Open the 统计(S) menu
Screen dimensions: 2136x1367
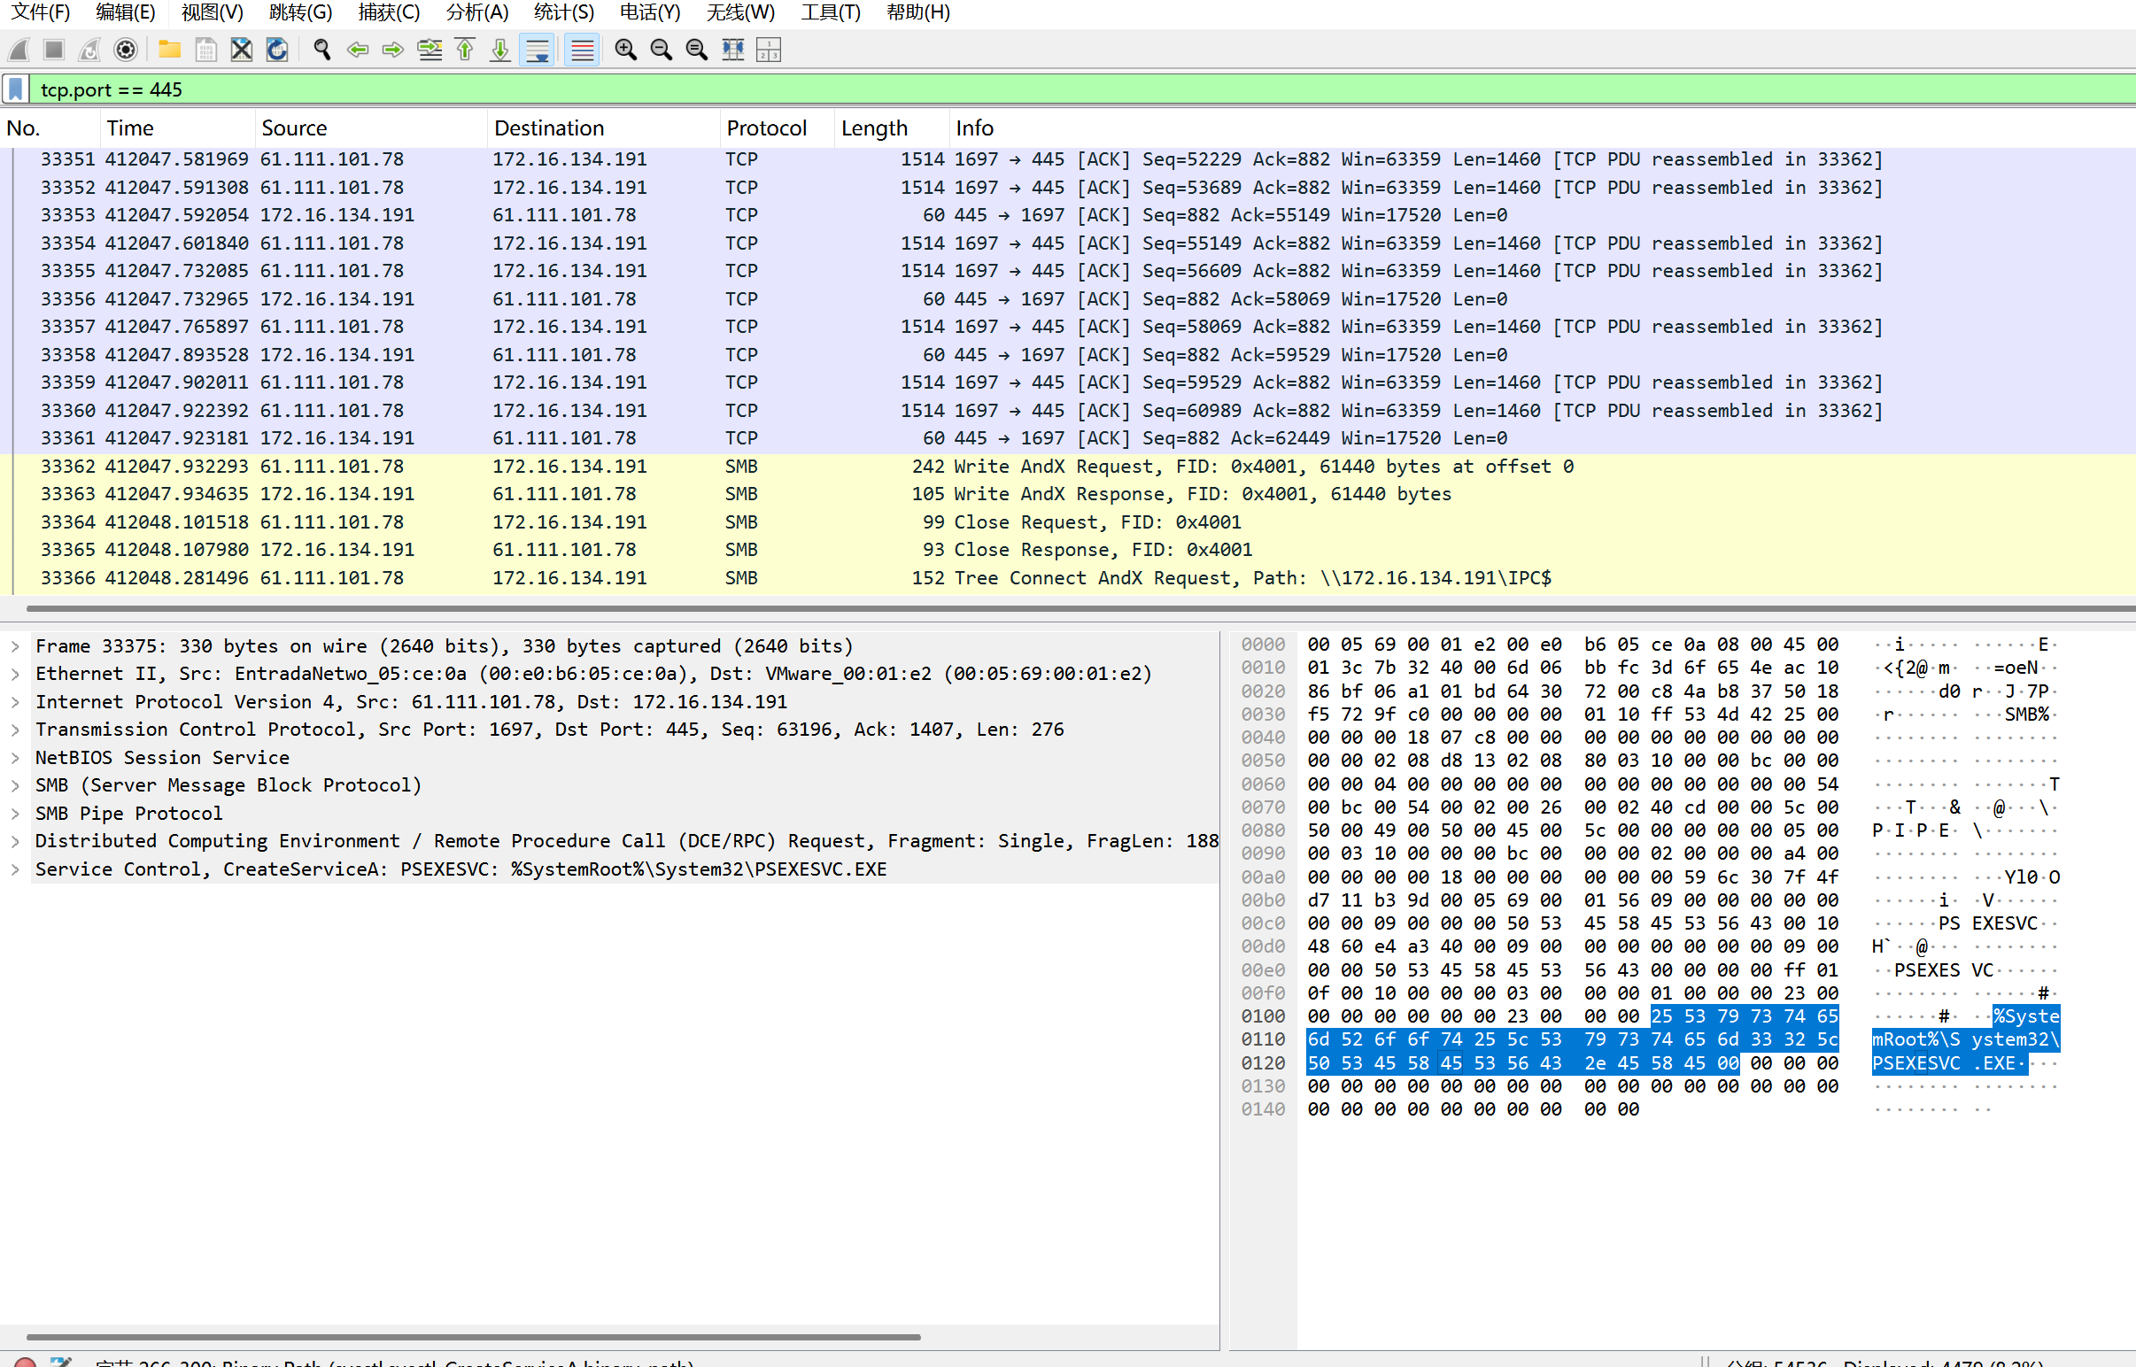[564, 12]
